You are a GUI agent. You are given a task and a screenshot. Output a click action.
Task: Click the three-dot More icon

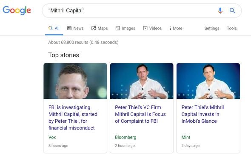pyautogui.click(x=170, y=29)
